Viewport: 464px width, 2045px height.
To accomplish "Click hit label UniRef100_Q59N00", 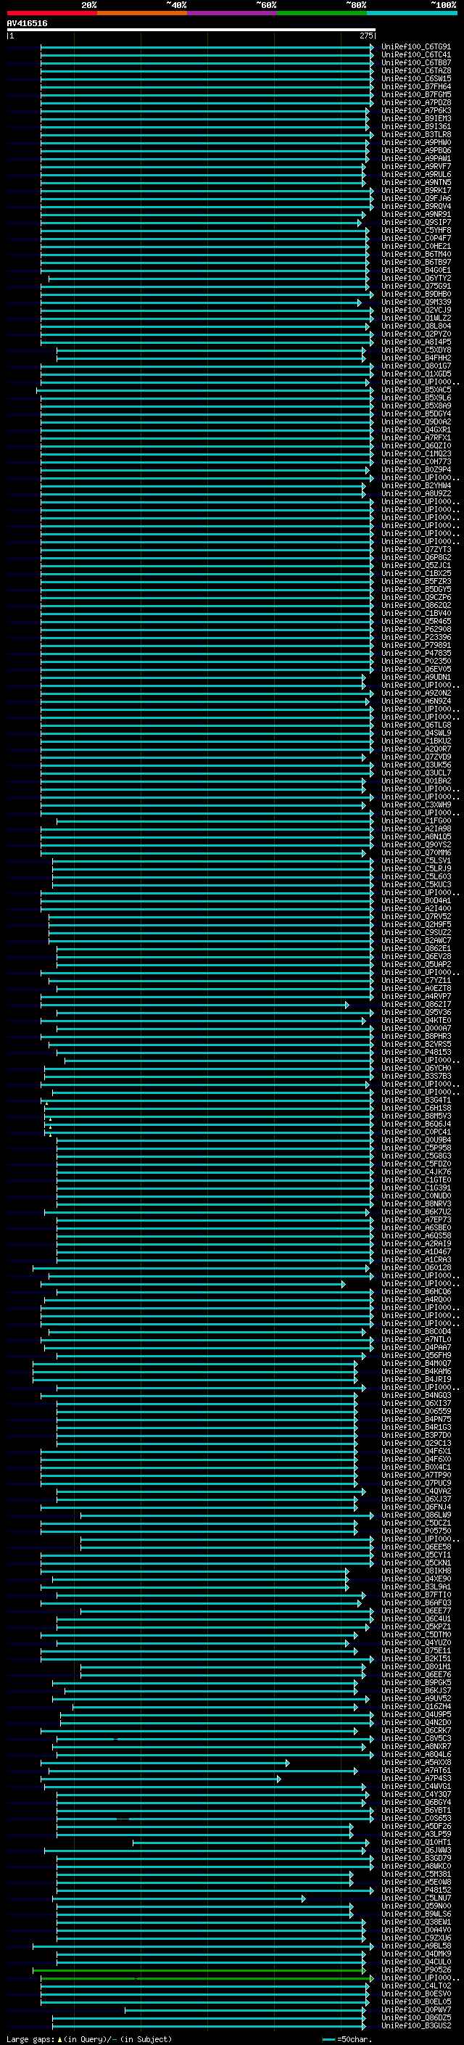I will click(415, 1906).
